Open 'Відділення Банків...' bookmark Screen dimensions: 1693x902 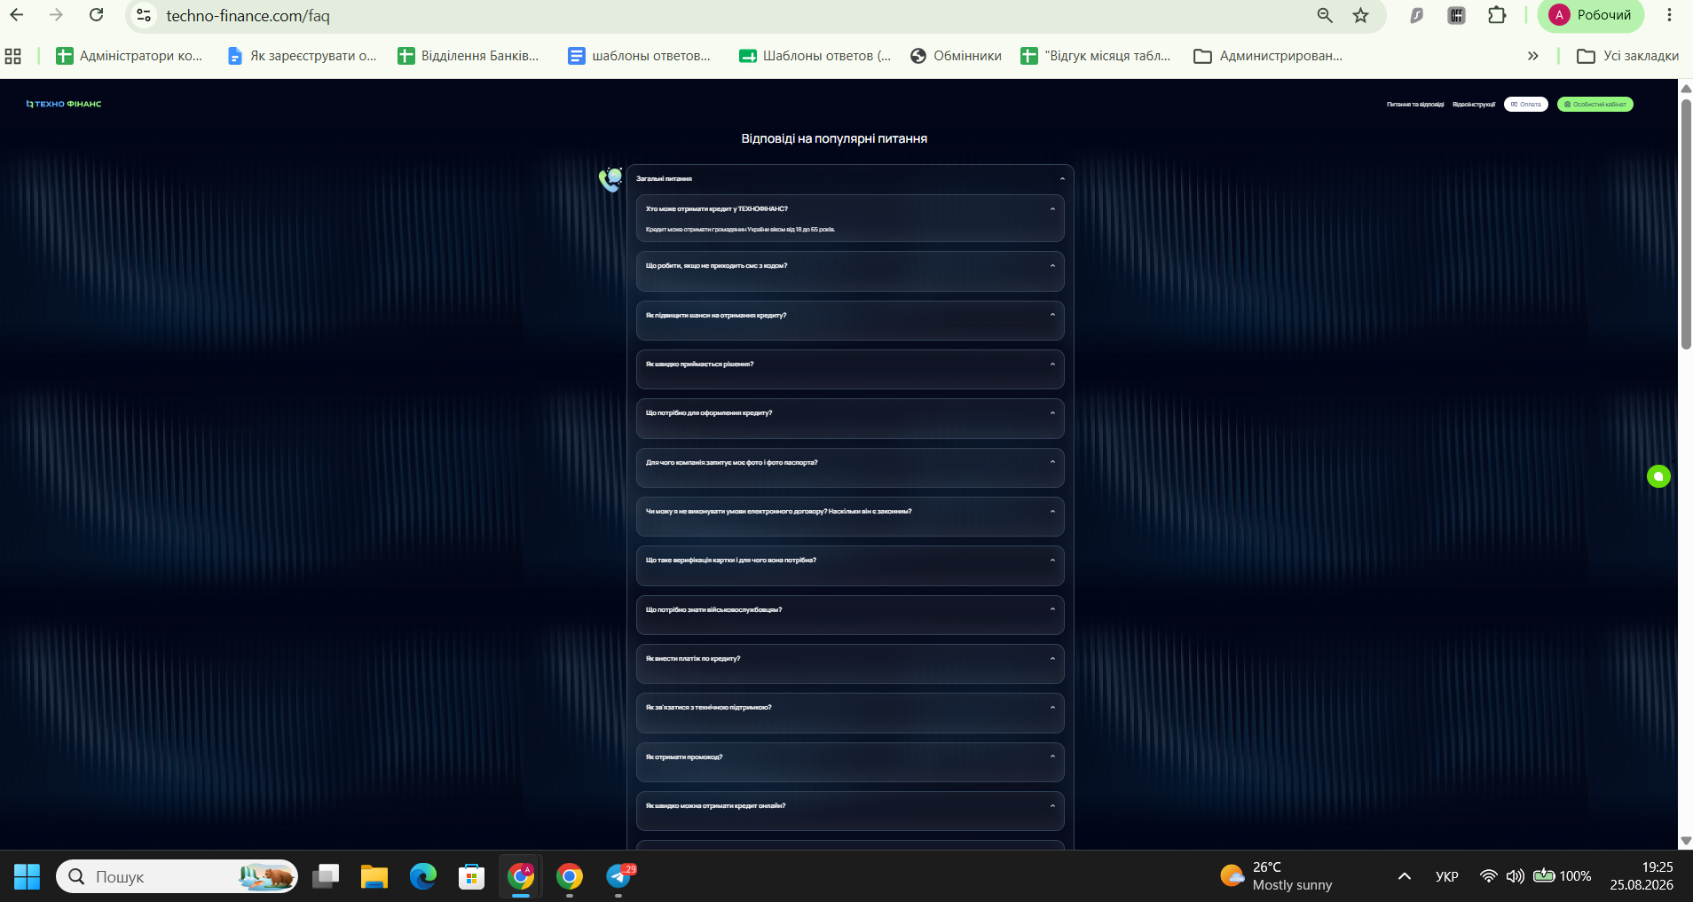(x=469, y=56)
